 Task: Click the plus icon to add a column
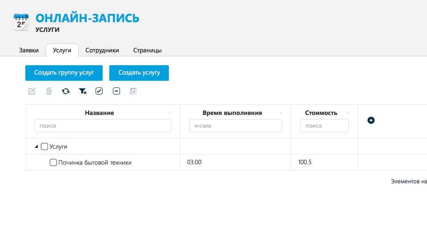point(371,120)
